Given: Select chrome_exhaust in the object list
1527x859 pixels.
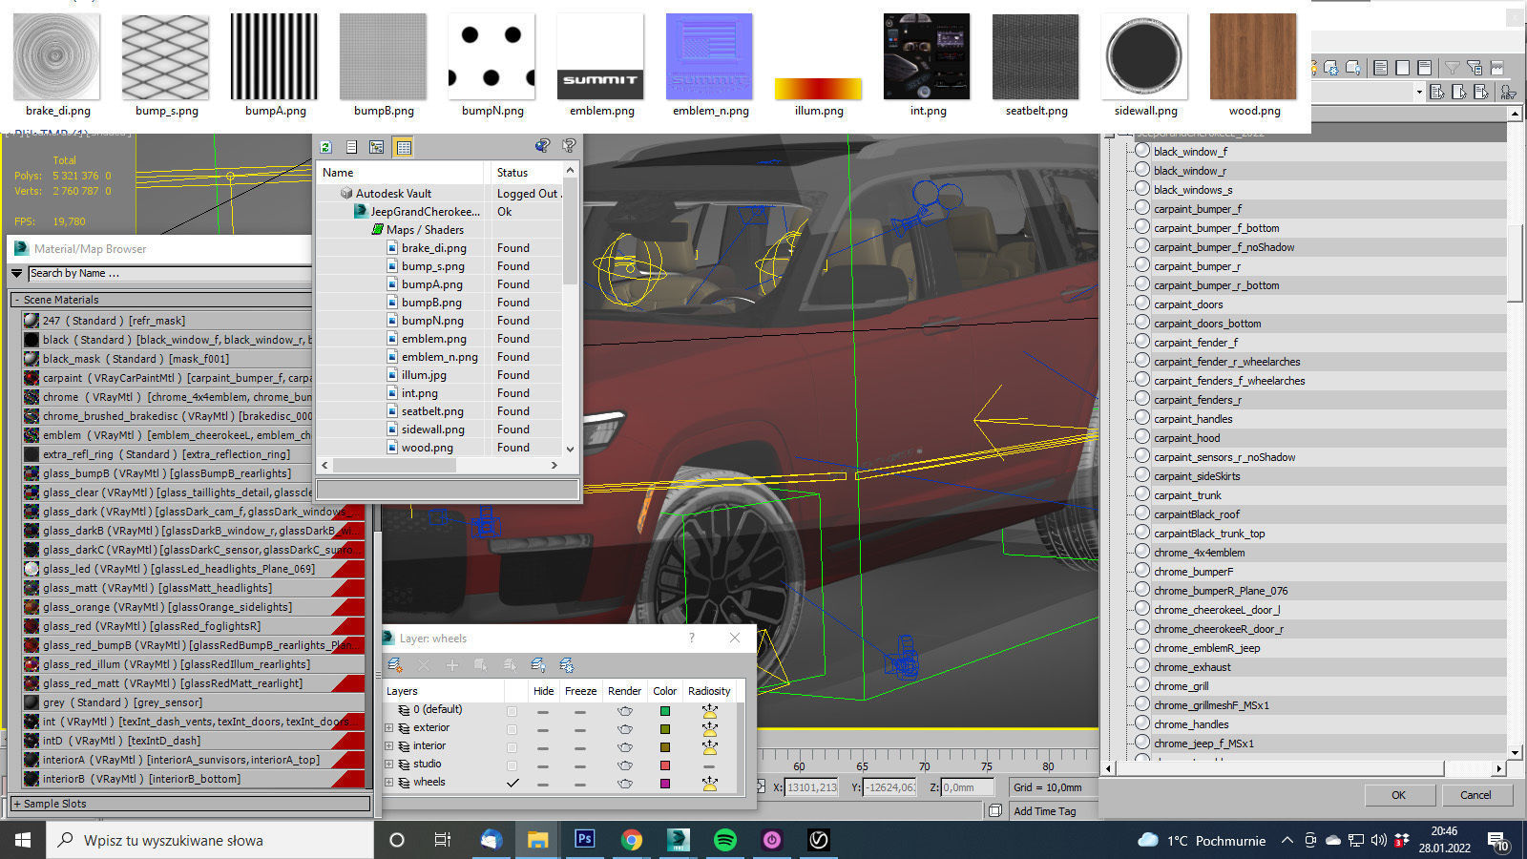Looking at the screenshot, I should pyautogui.click(x=1192, y=667).
